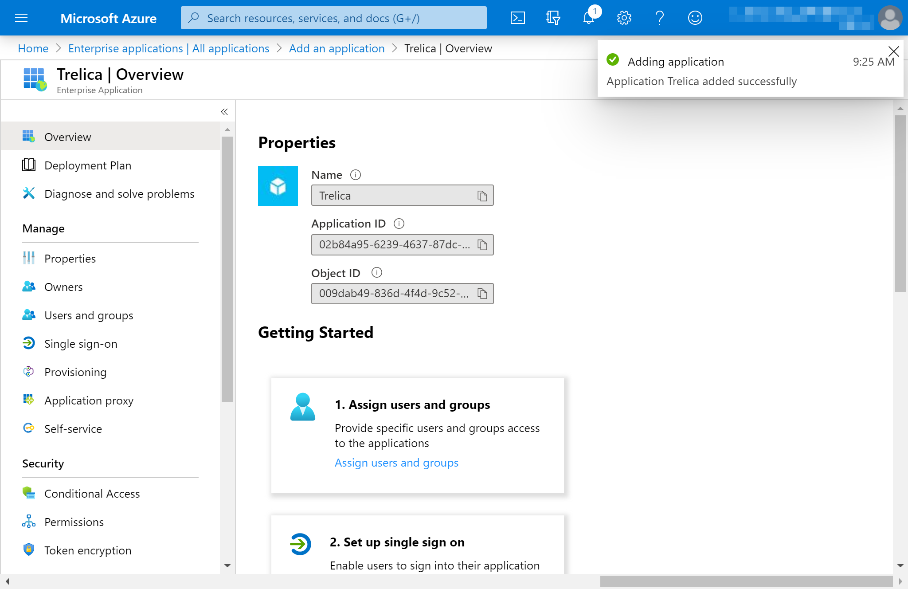Click the 1. Assign users and groups heading

tap(412, 405)
